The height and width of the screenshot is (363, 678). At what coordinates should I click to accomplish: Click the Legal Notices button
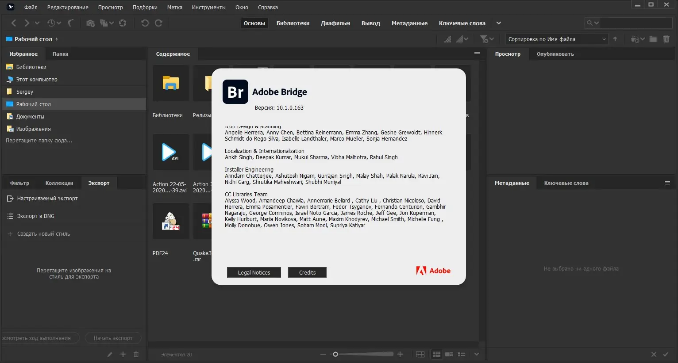click(254, 272)
